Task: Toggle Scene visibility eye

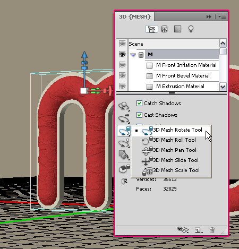Action: pyautogui.click(x=122, y=44)
